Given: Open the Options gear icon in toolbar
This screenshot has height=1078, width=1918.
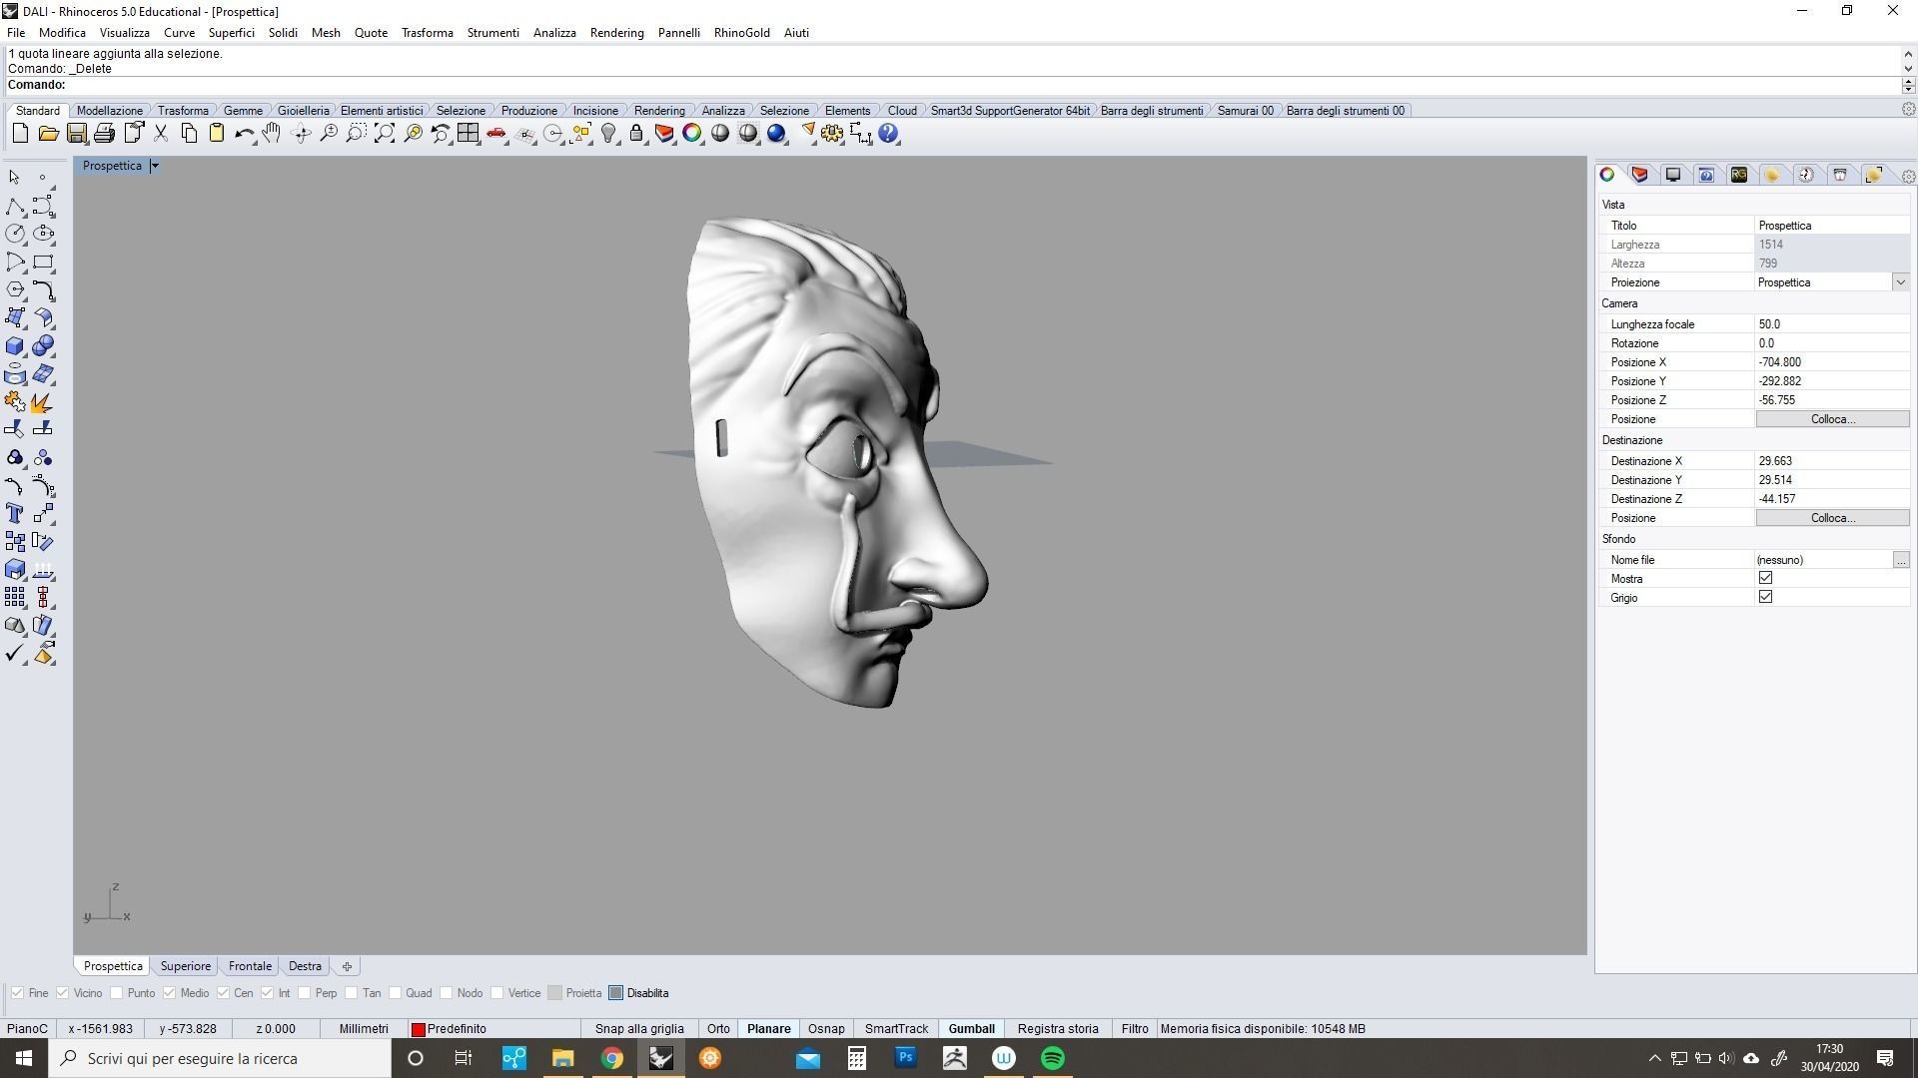Looking at the screenshot, I should point(832,134).
